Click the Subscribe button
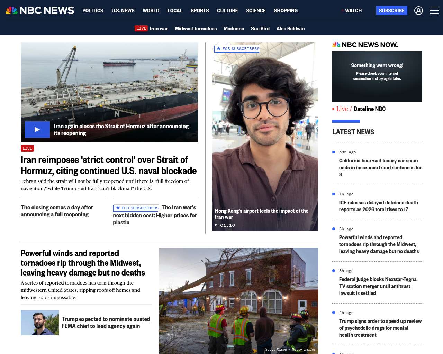The height and width of the screenshot is (354, 443). (x=391, y=11)
